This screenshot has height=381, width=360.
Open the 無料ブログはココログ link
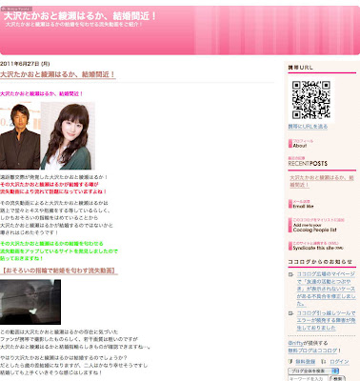pyautogui.click(x=312, y=351)
